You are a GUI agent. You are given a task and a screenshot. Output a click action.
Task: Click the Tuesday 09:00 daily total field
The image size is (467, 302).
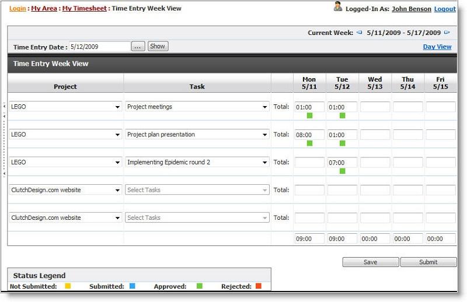[x=343, y=238]
